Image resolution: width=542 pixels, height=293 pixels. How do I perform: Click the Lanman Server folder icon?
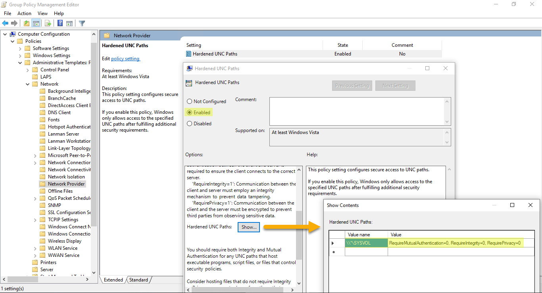43,134
